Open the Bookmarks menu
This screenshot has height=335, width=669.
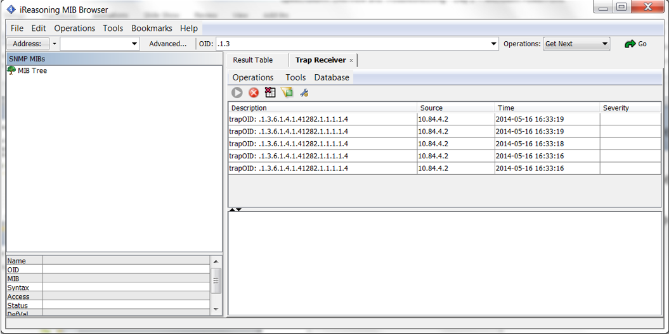click(x=152, y=28)
